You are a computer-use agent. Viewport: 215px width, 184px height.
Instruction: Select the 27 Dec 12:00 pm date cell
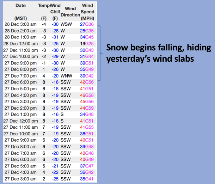[21, 120]
